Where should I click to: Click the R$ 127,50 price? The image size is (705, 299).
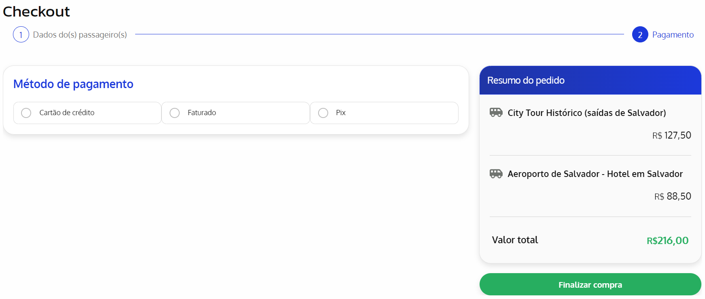(x=671, y=135)
